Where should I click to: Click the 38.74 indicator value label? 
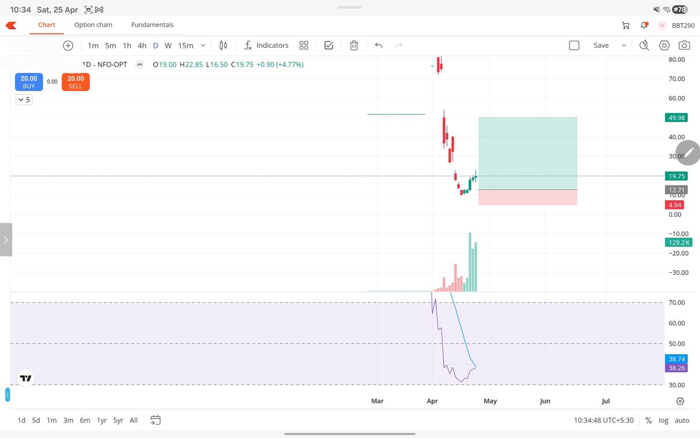click(x=676, y=359)
